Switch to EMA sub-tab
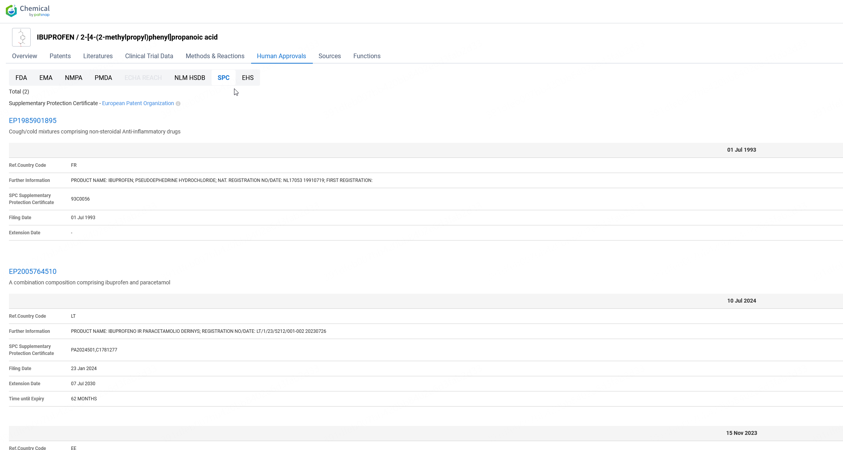The width and height of the screenshot is (843, 450). point(46,78)
